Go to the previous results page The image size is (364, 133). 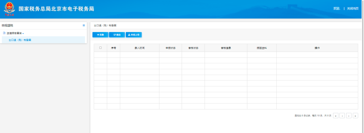point(342,116)
